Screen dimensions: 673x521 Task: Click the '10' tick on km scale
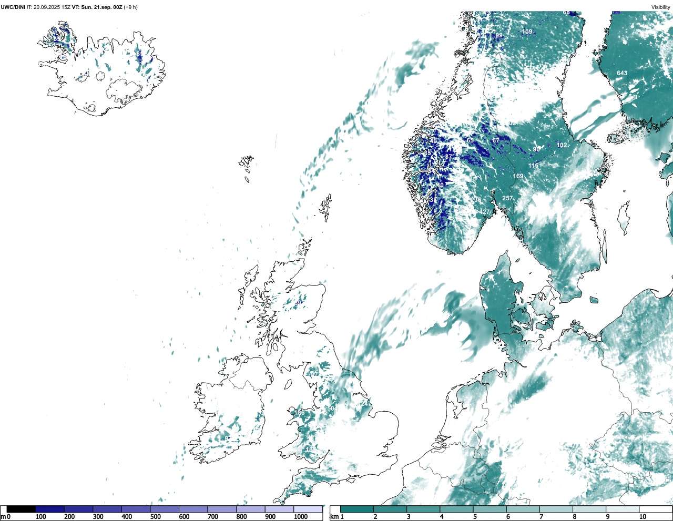643,517
